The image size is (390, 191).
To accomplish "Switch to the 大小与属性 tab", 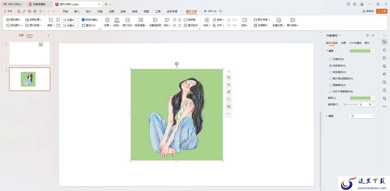I will [x=355, y=43].
